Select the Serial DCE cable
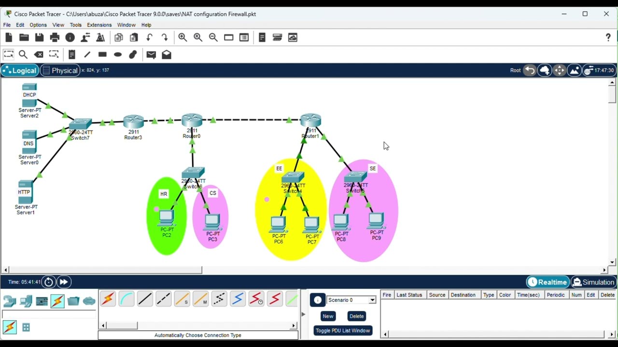The height and width of the screenshot is (347, 618). [x=256, y=299]
